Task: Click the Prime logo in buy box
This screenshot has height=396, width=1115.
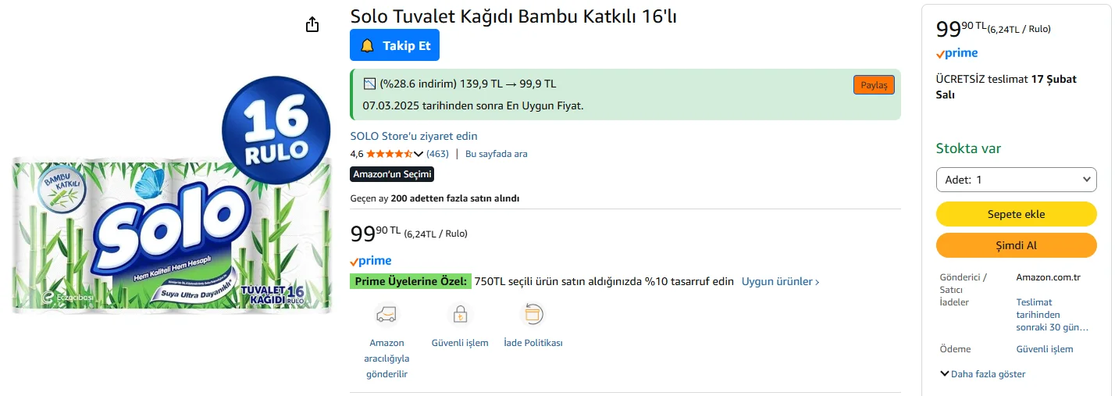Action: pos(957,53)
